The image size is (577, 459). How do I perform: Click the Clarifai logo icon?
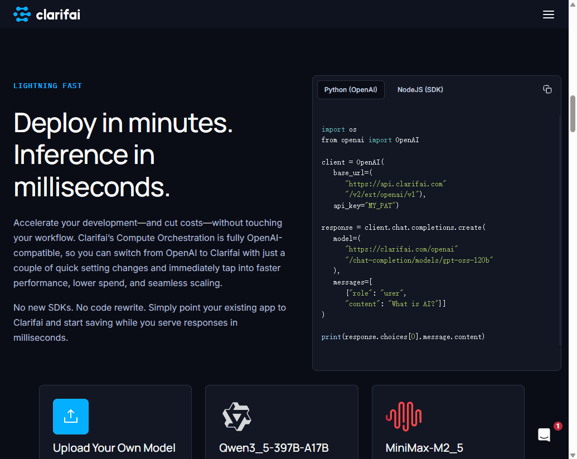21,14
